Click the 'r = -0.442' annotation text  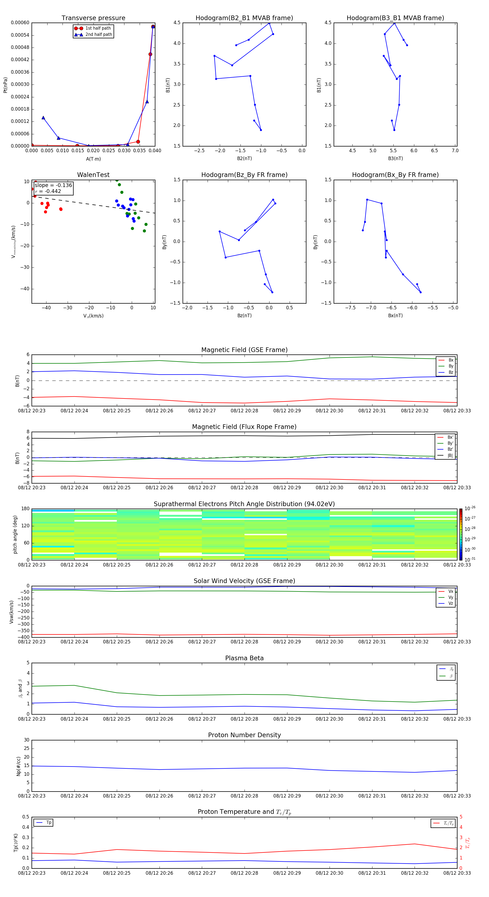tap(48, 191)
